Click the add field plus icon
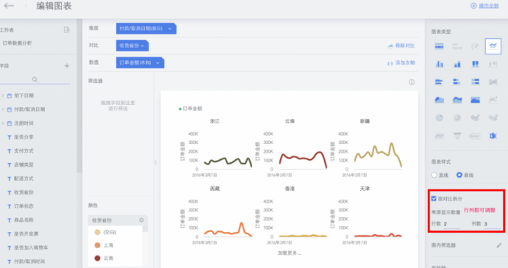508x268 pixels. [67, 65]
